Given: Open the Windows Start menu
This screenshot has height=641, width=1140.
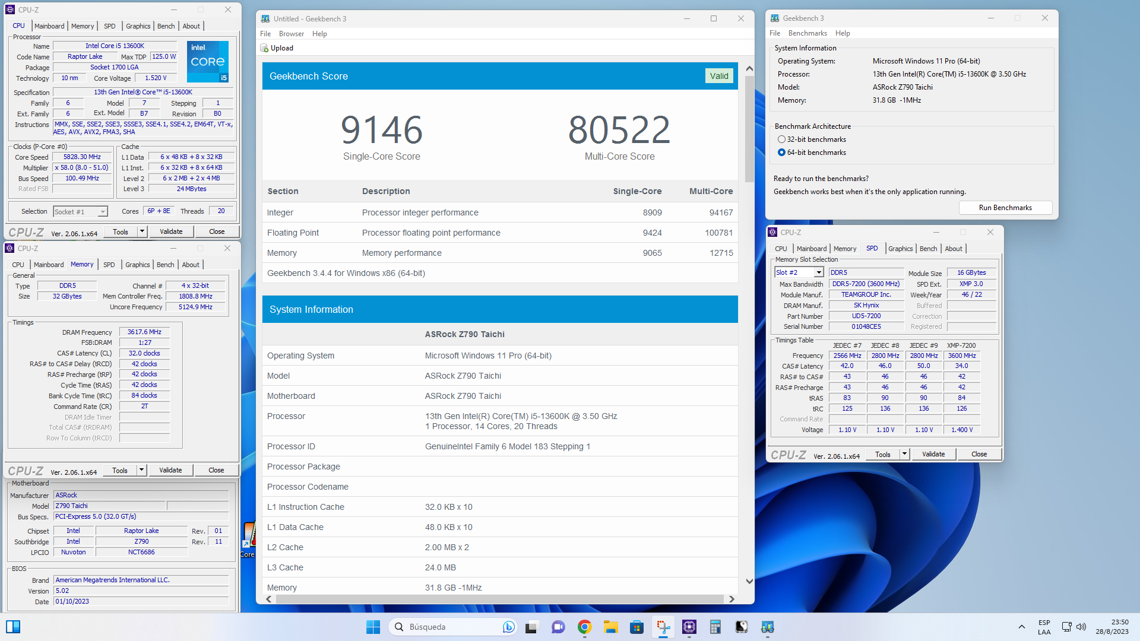Looking at the screenshot, I should pyautogui.click(x=373, y=627).
